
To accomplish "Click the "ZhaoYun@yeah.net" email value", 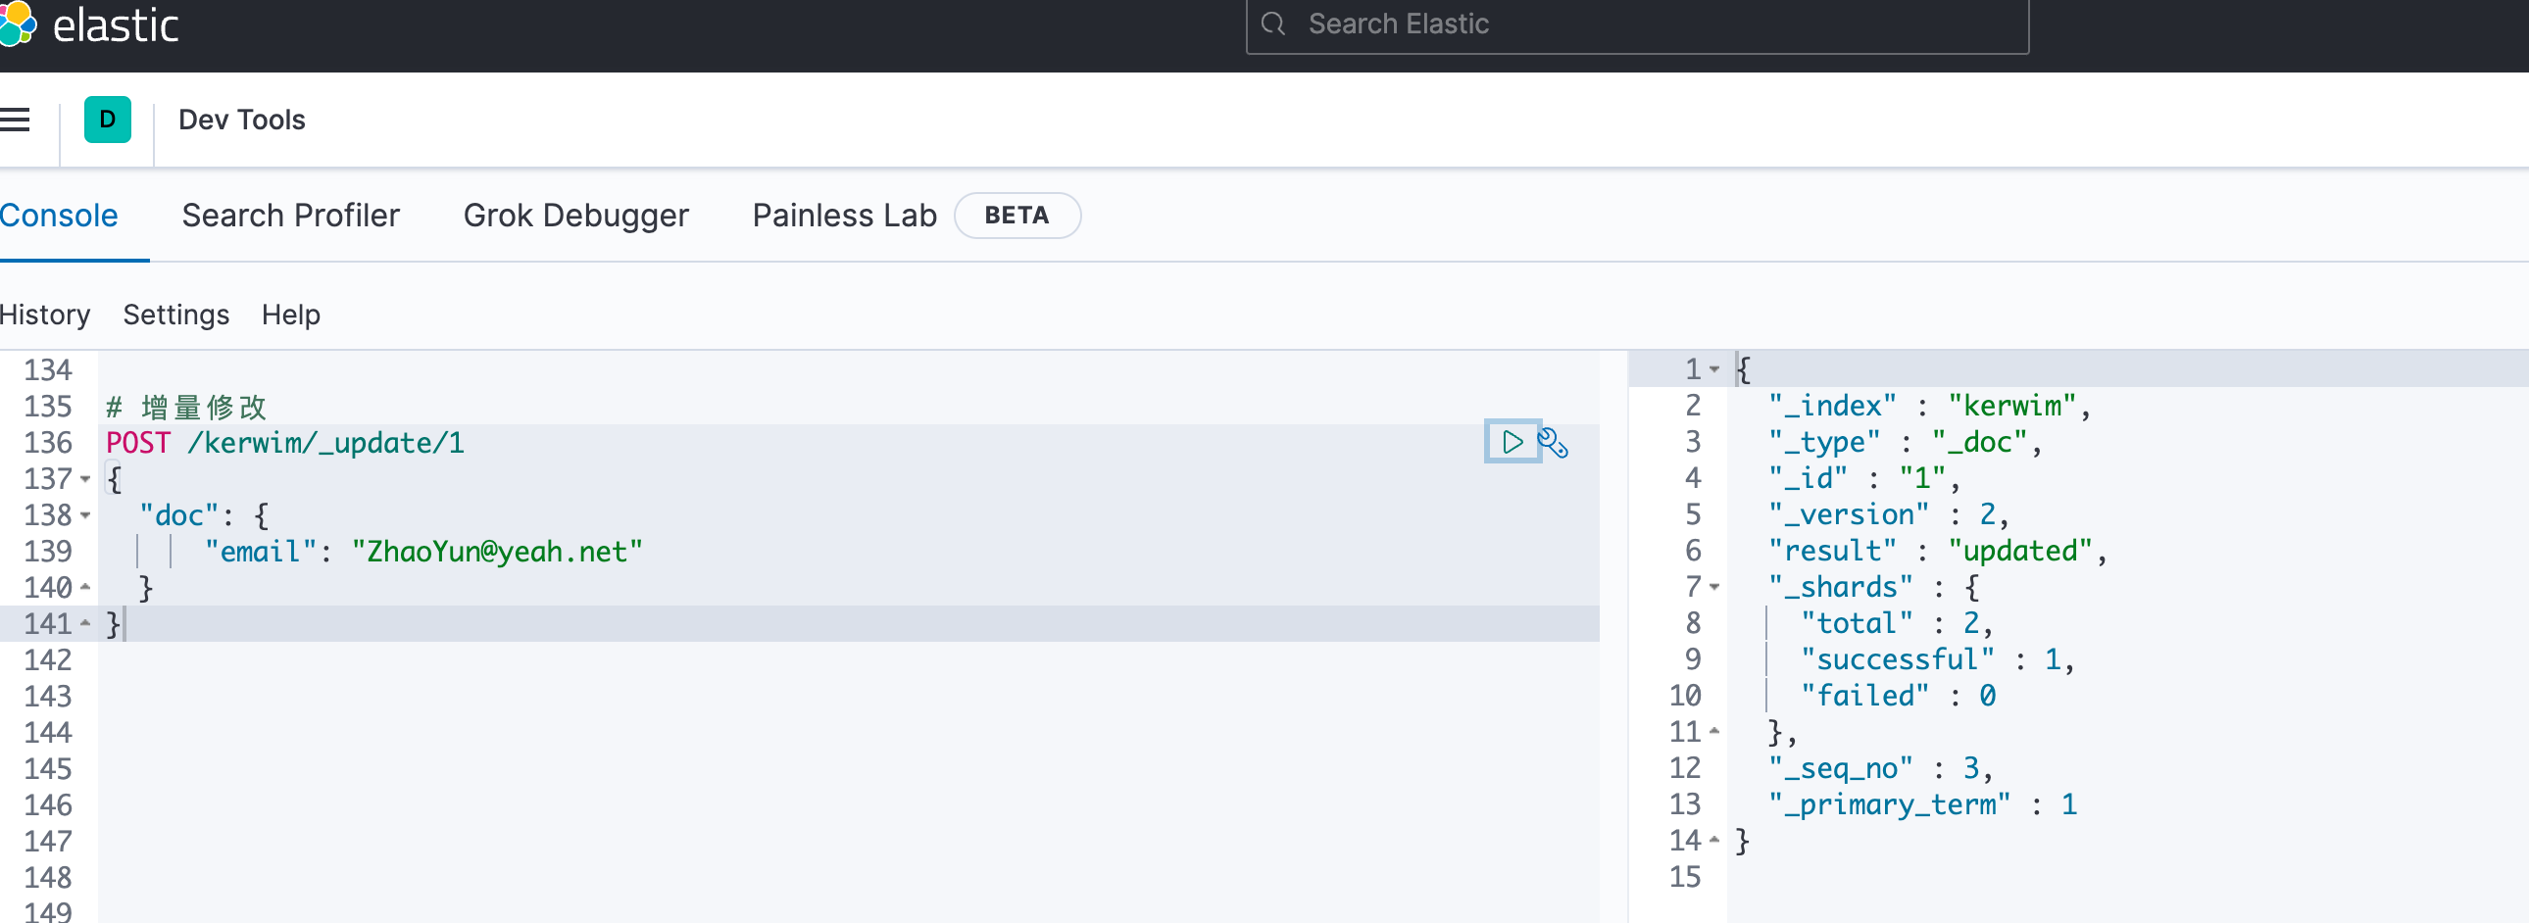I will (497, 552).
